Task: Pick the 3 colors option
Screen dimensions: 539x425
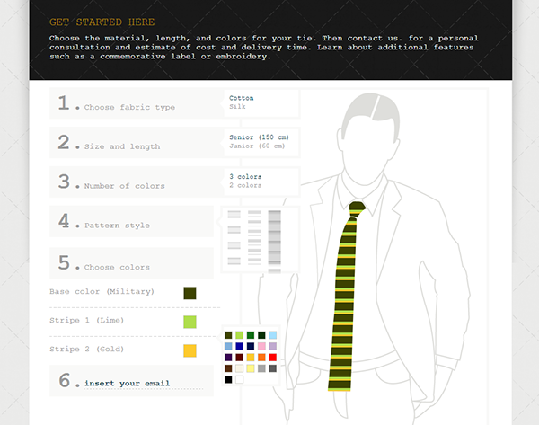Action: [x=245, y=176]
